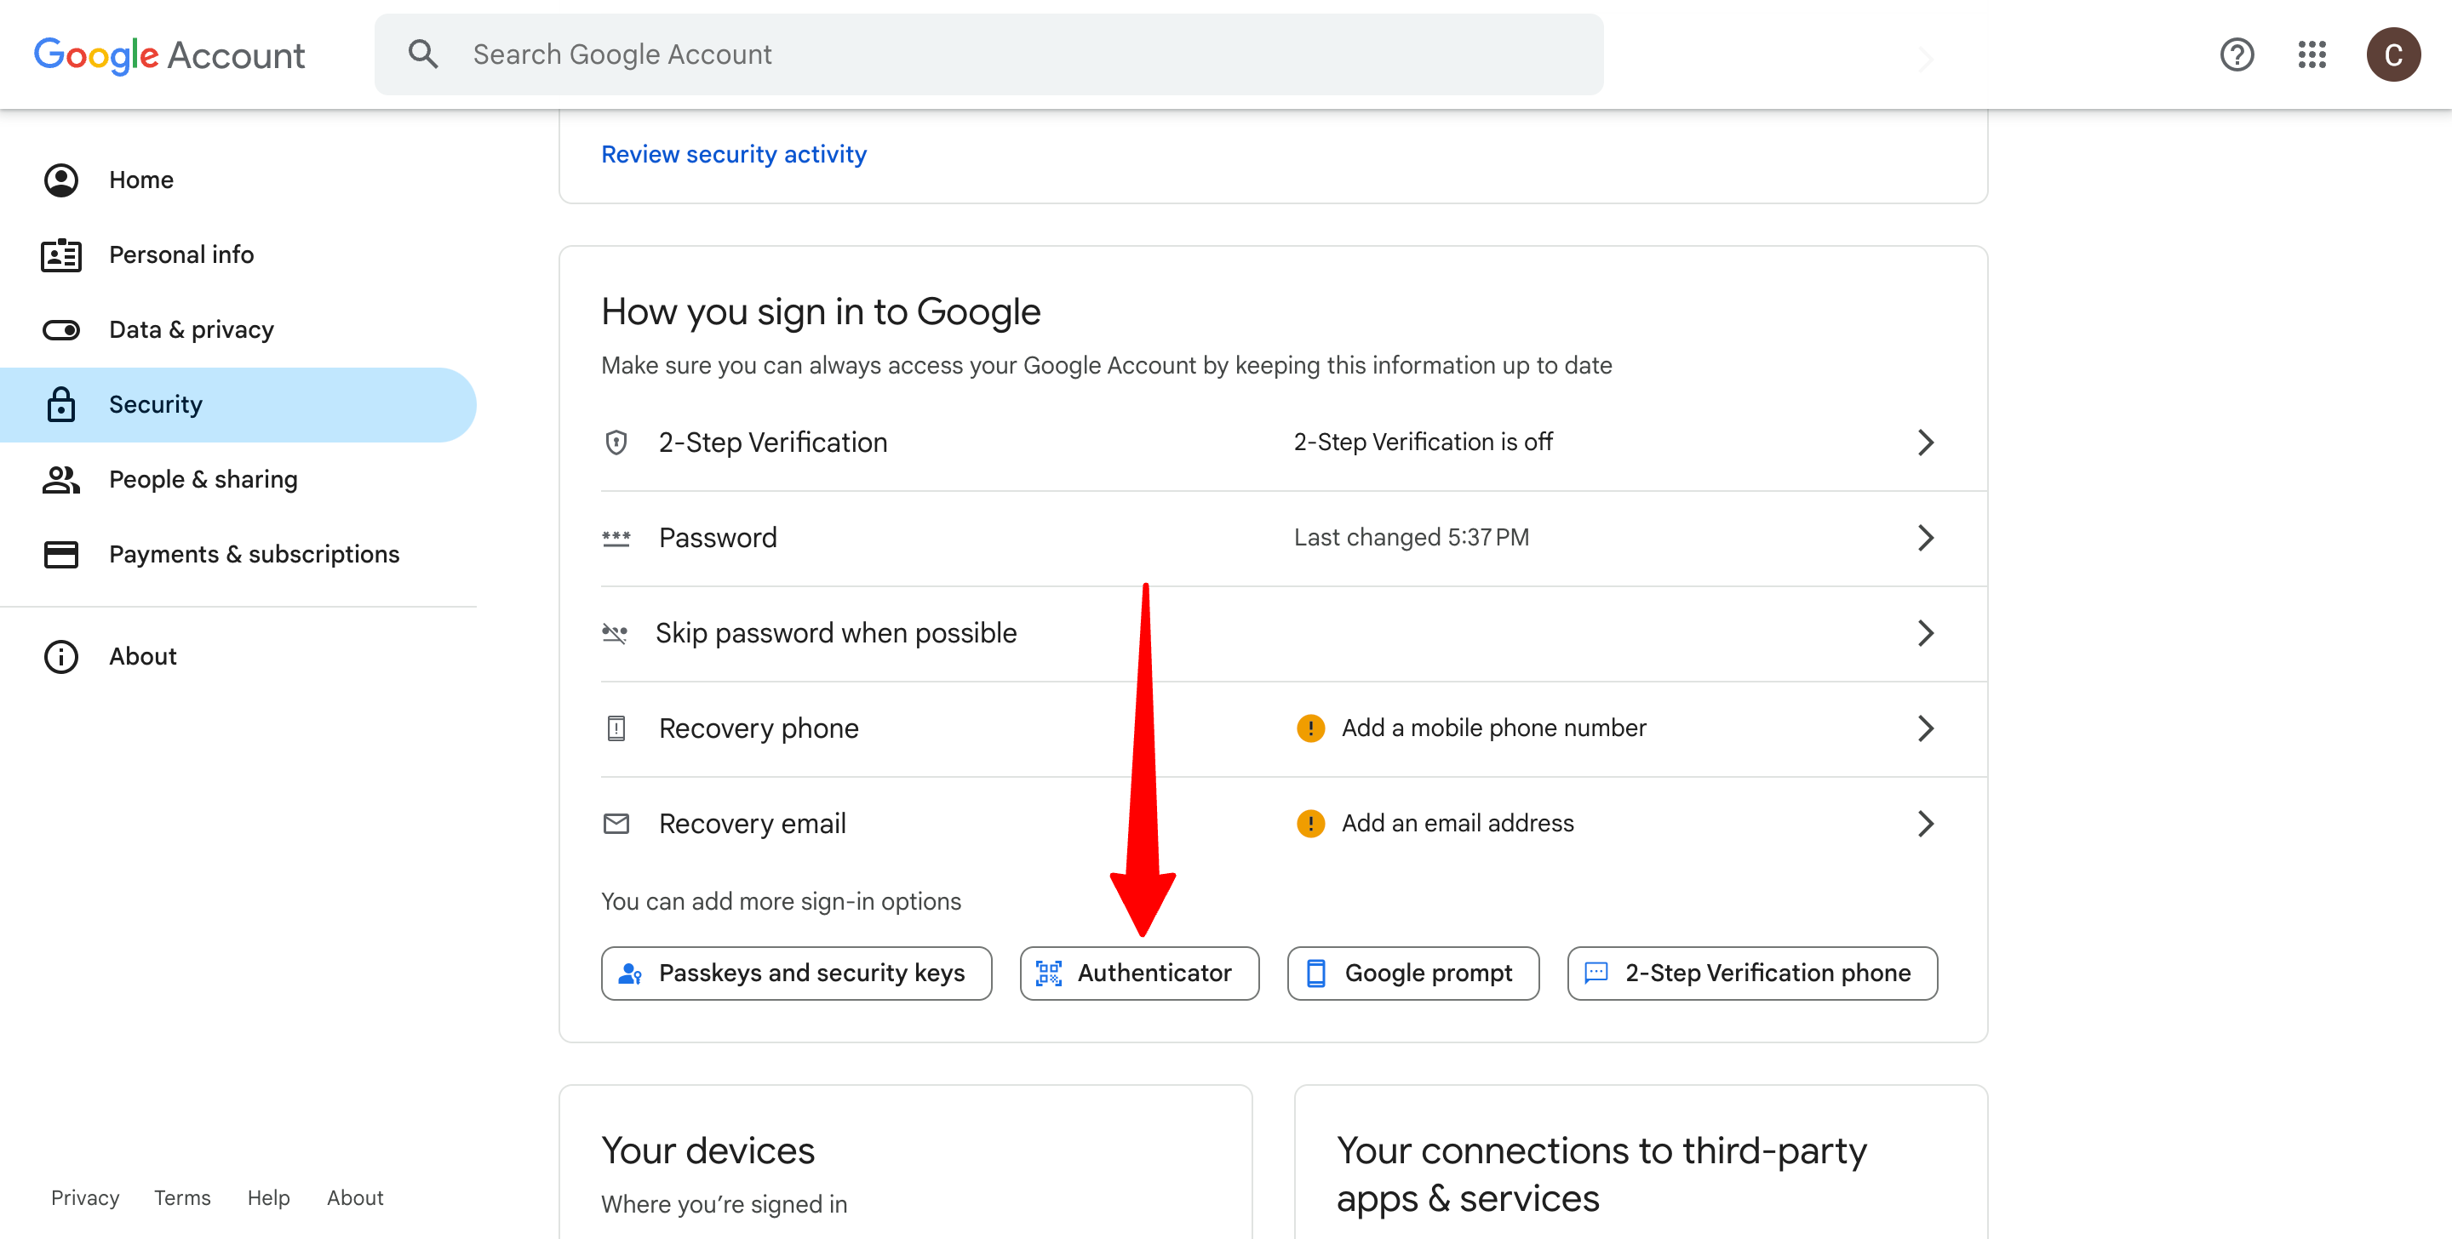Click 'Where you're signed in' text
Screen dimensions: 2452x1239
[725, 1205]
